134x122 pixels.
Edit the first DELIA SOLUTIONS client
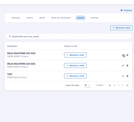point(123,55)
